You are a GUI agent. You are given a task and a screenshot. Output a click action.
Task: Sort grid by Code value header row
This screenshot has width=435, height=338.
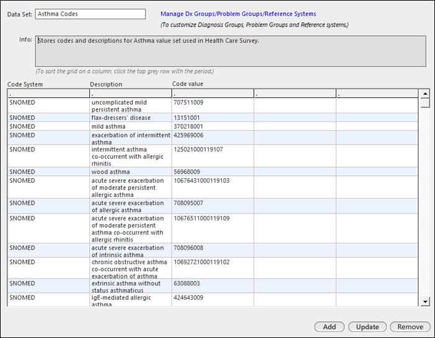click(x=213, y=93)
